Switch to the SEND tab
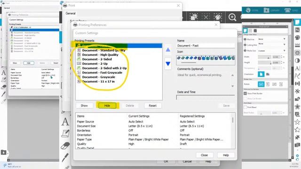The width and height of the screenshot is (301, 169). pos(292,10)
